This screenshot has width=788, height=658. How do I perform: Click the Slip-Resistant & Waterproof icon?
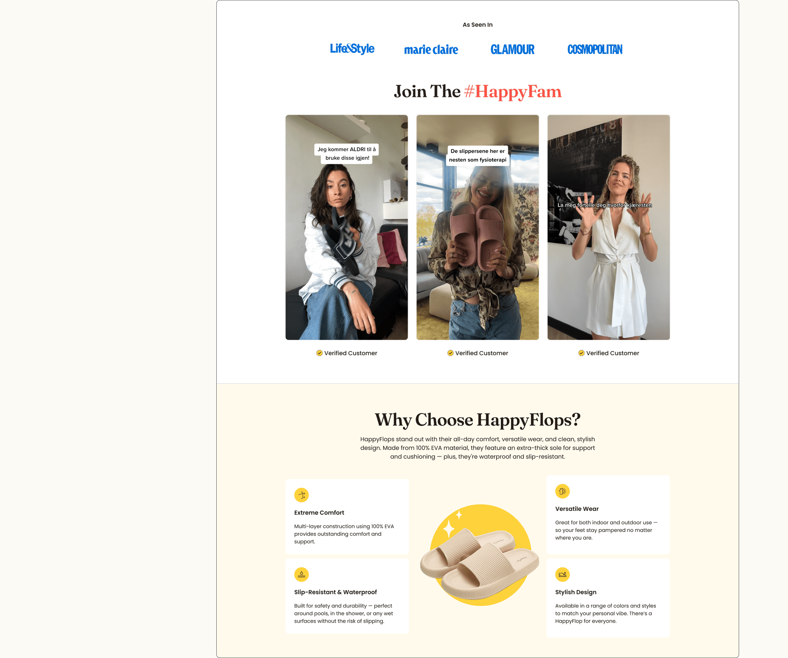point(301,574)
